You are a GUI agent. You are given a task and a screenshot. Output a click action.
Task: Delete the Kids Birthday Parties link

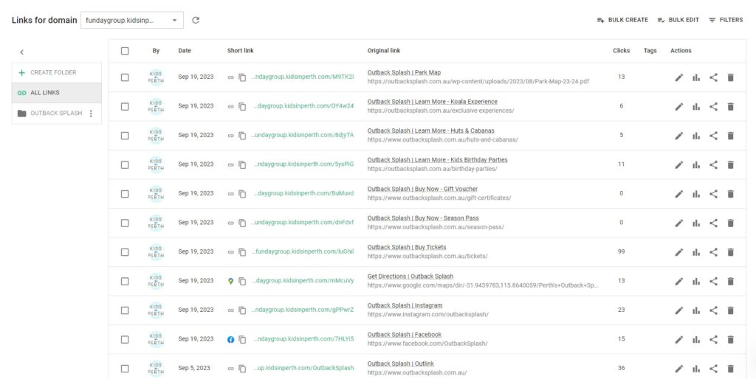coord(730,164)
